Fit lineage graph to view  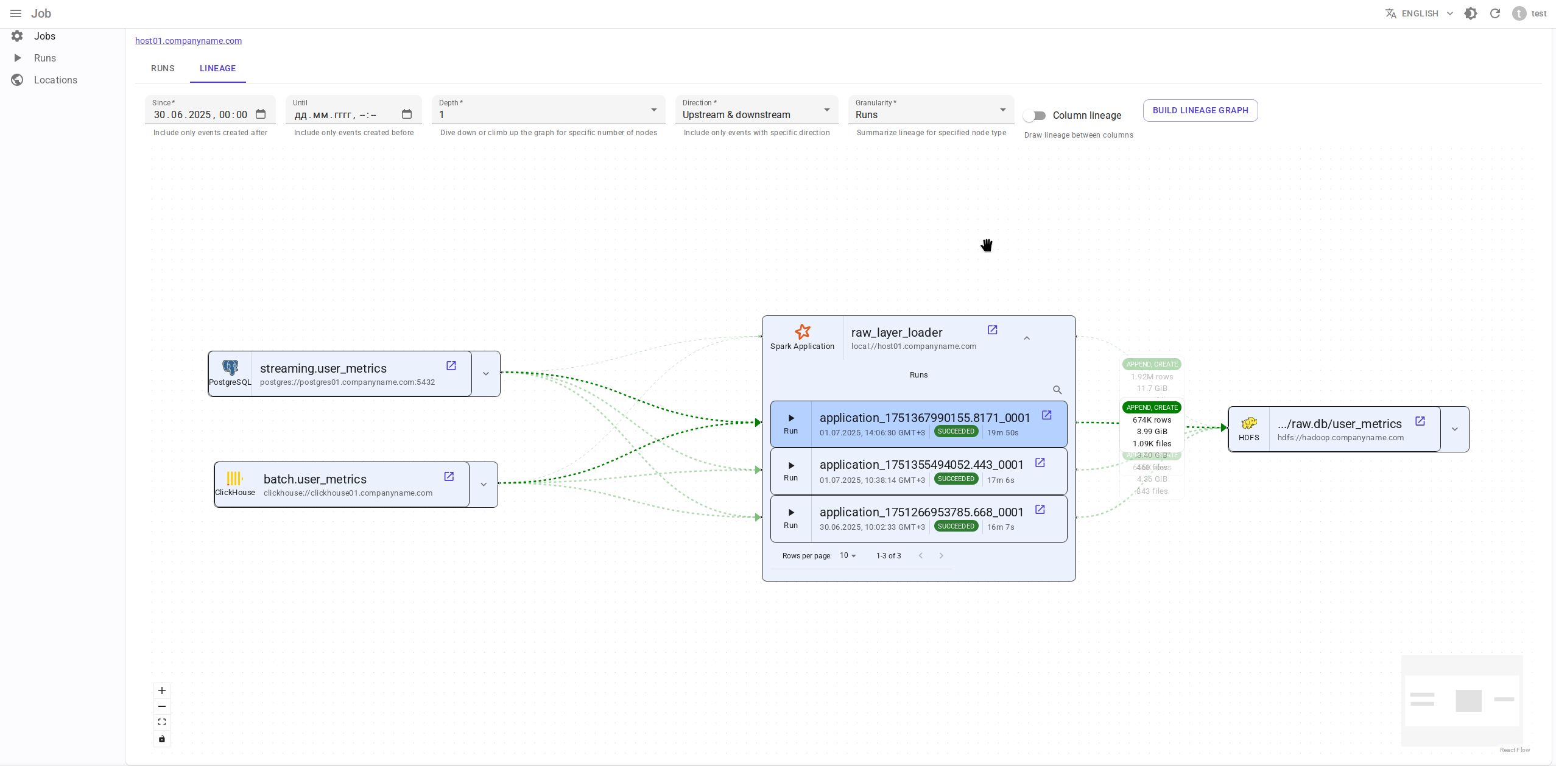[x=162, y=722]
